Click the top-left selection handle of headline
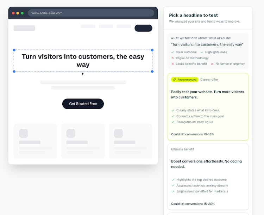The height and width of the screenshot is (215, 264). (14, 50)
